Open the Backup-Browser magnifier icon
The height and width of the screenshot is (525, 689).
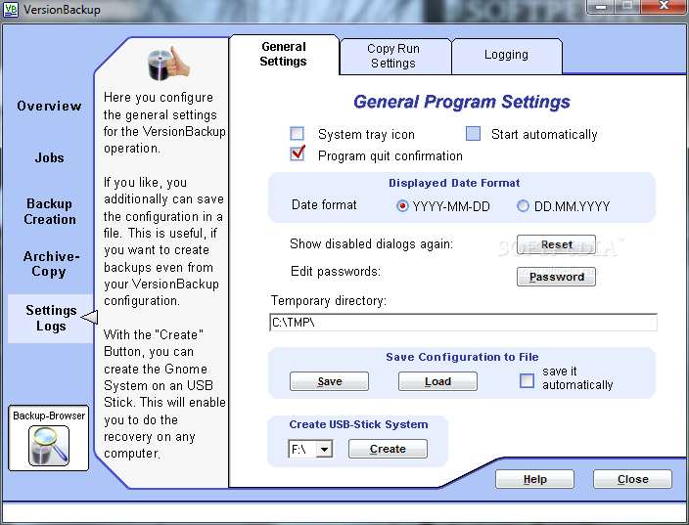[x=49, y=446]
